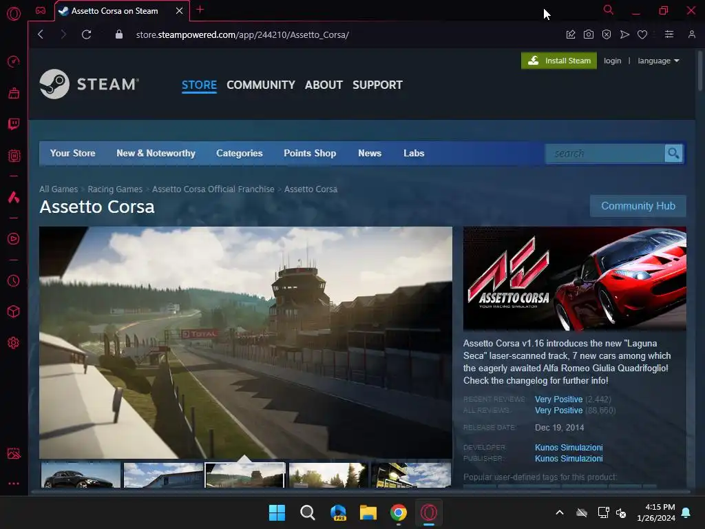Screen dimensions: 705x529
Task: Click the Steam logo
Action: point(89,84)
